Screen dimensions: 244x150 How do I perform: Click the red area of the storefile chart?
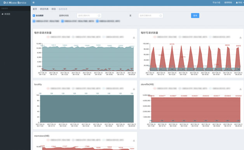(x=196, y=109)
